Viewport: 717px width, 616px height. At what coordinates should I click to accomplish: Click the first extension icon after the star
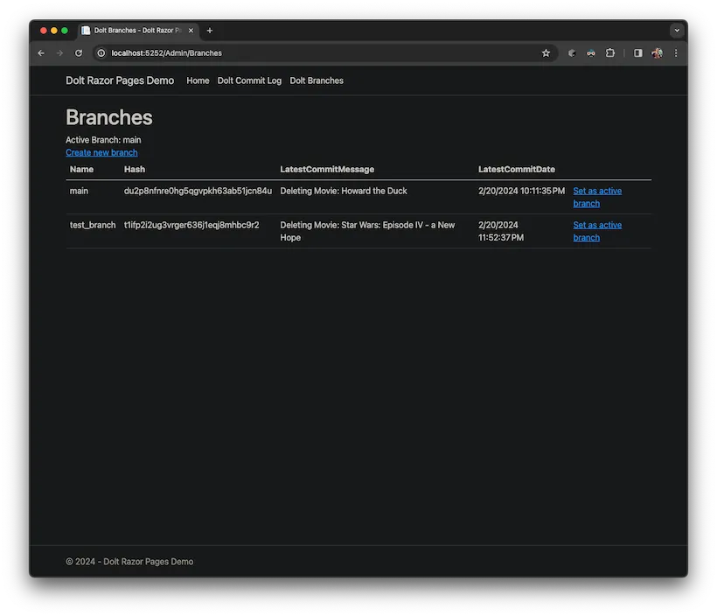[x=570, y=52]
